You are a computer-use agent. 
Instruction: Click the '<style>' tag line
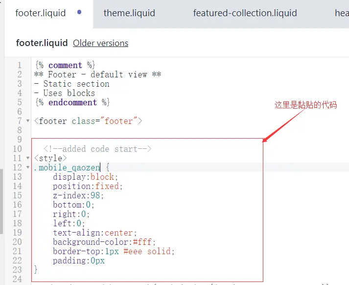[x=50, y=158]
